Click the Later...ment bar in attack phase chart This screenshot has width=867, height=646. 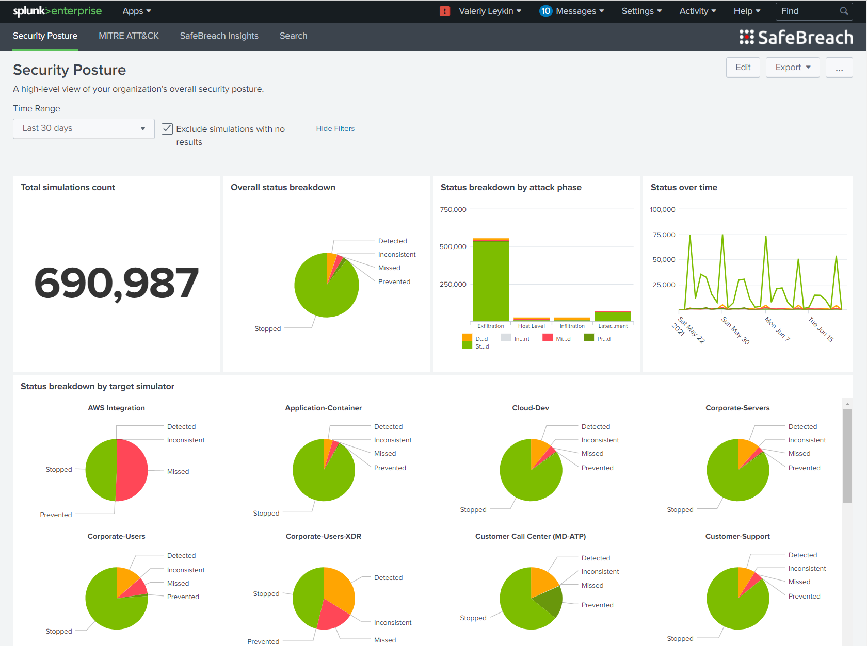tap(613, 316)
